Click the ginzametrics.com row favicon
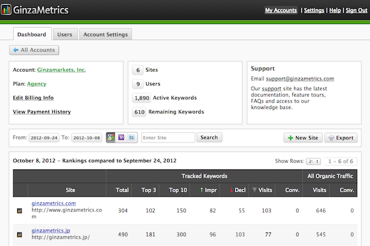The height and width of the screenshot is (246, 370). pyautogui.click(x=20, y=211)
